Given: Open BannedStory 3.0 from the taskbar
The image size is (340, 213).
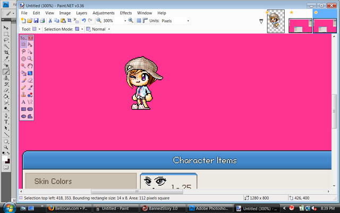Looking at the screenshot, I should [163, 208].
